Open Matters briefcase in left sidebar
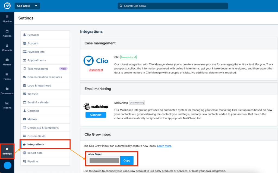The height and width of the screenshot is (173, 278). [x=7, y=62]
